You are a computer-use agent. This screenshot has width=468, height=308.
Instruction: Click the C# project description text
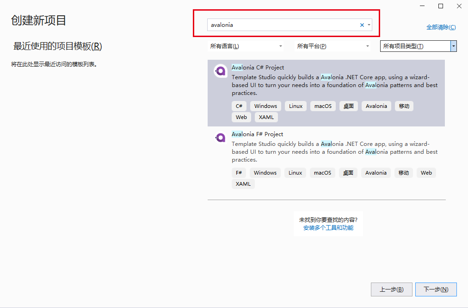coord(335,85)
